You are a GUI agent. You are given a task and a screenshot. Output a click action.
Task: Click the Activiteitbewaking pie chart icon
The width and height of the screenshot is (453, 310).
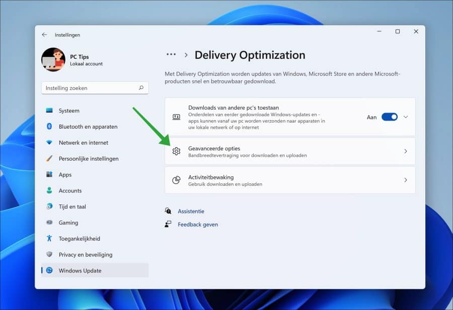point(176,180)
